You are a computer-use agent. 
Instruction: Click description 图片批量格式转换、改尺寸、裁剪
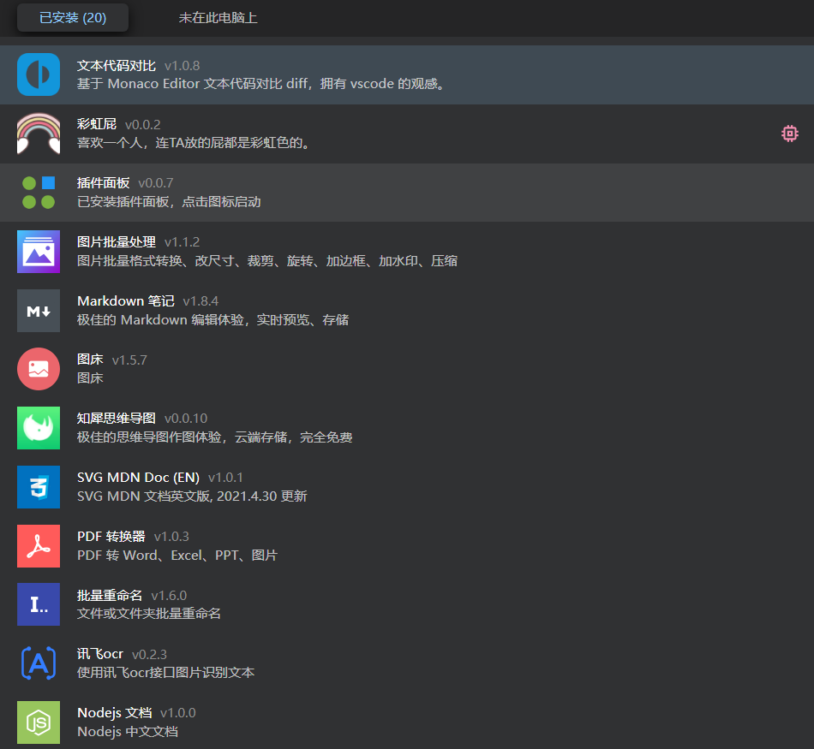point(267,261)
